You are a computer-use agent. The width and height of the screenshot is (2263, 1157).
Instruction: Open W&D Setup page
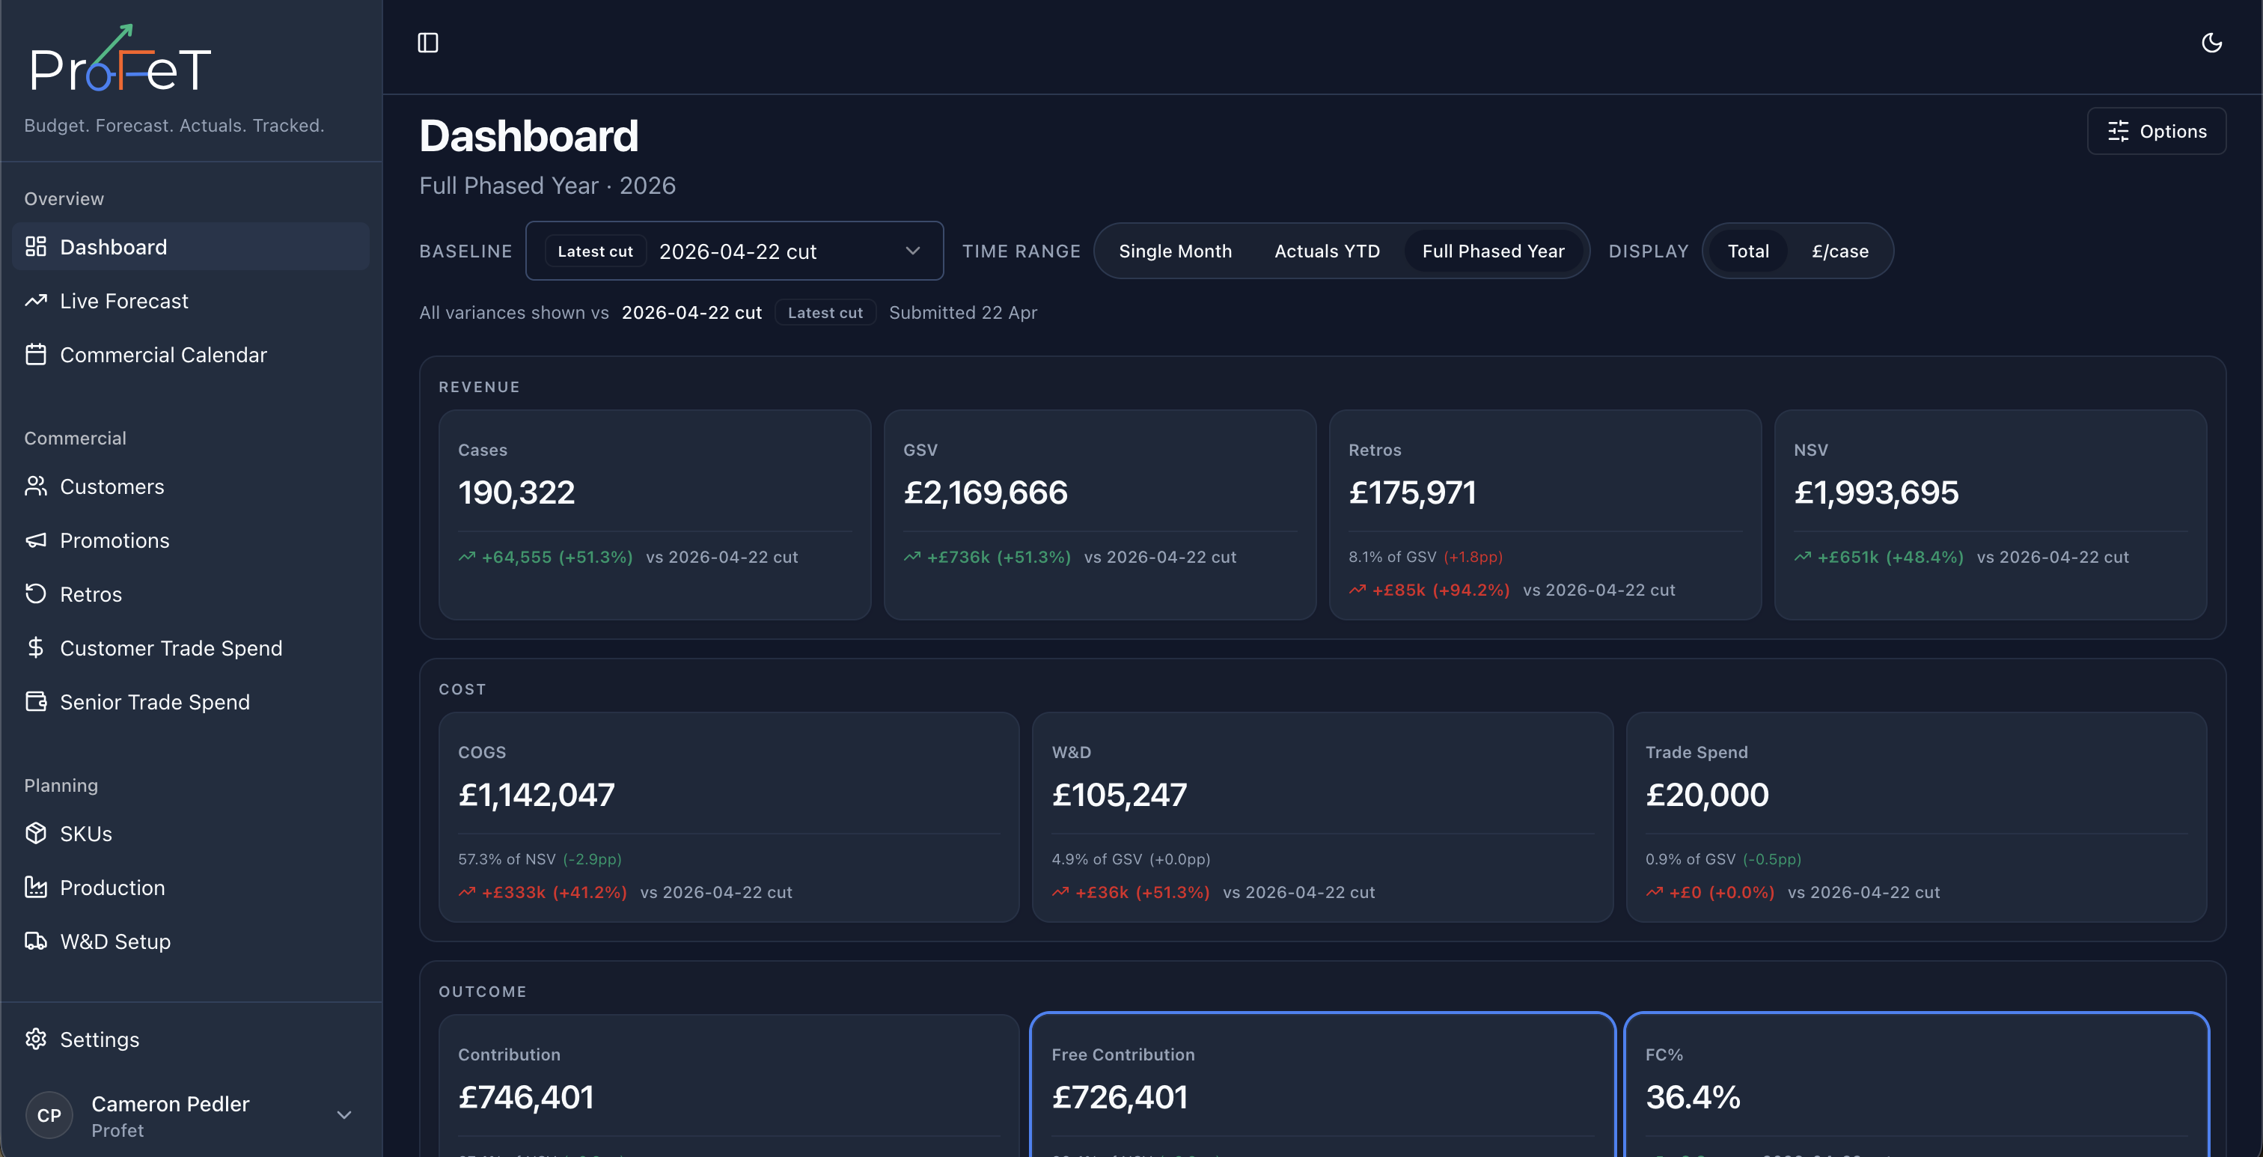(x=191, y=941)
